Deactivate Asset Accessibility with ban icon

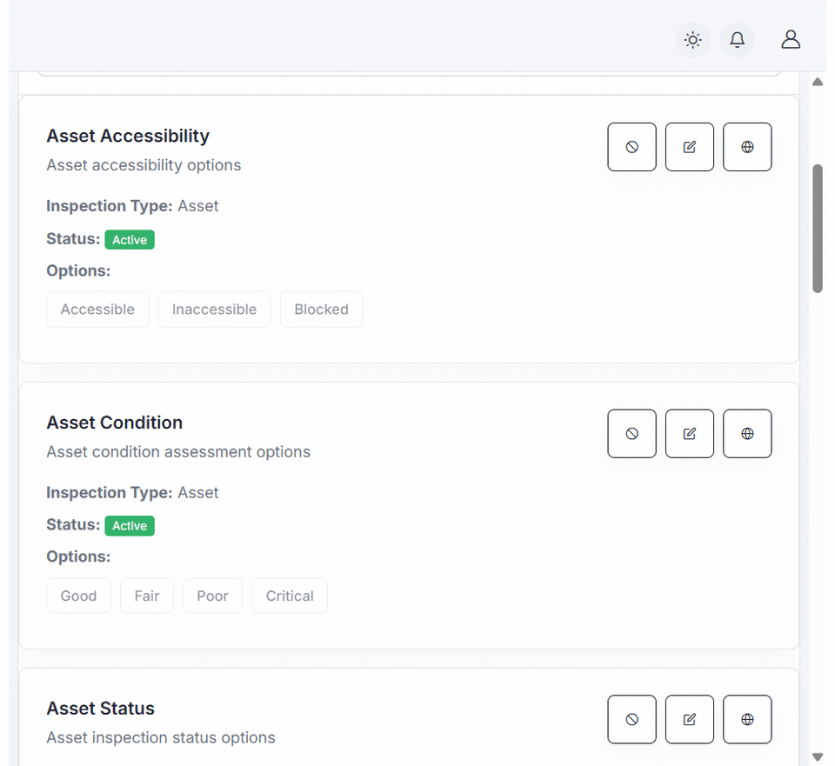pos(631,147)
